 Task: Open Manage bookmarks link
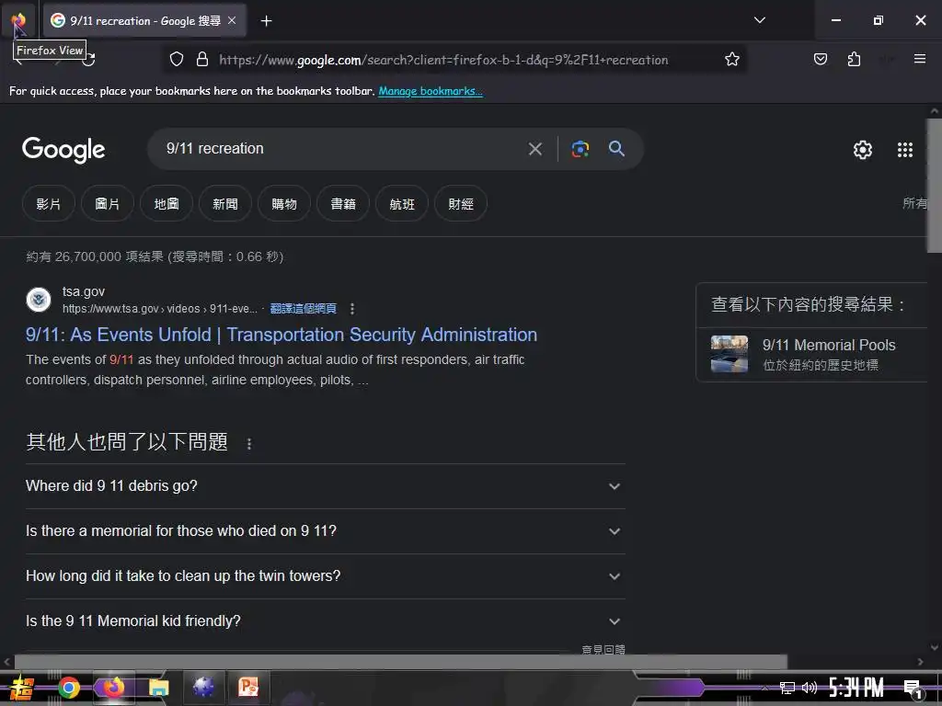(x=431, y=91)
